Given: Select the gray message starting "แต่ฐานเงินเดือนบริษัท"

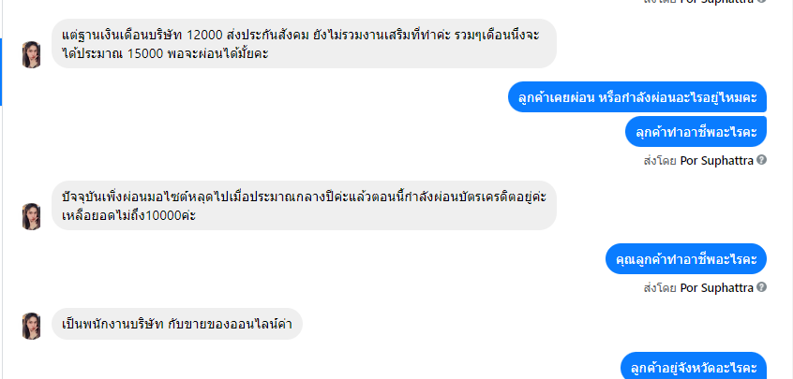Looking at the screenshot, I should tap(300, 44).
